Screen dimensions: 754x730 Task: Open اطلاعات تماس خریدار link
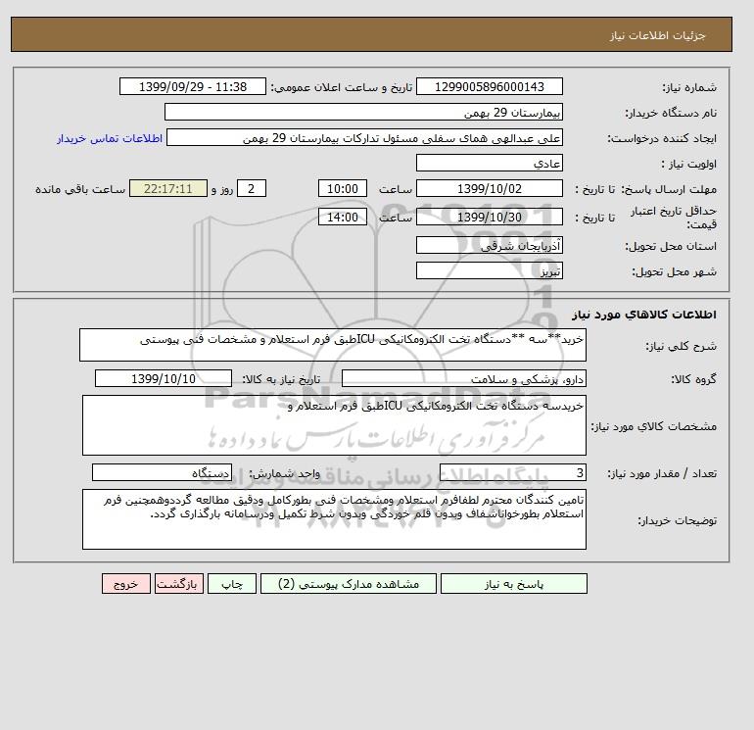(x=110, y=138)
